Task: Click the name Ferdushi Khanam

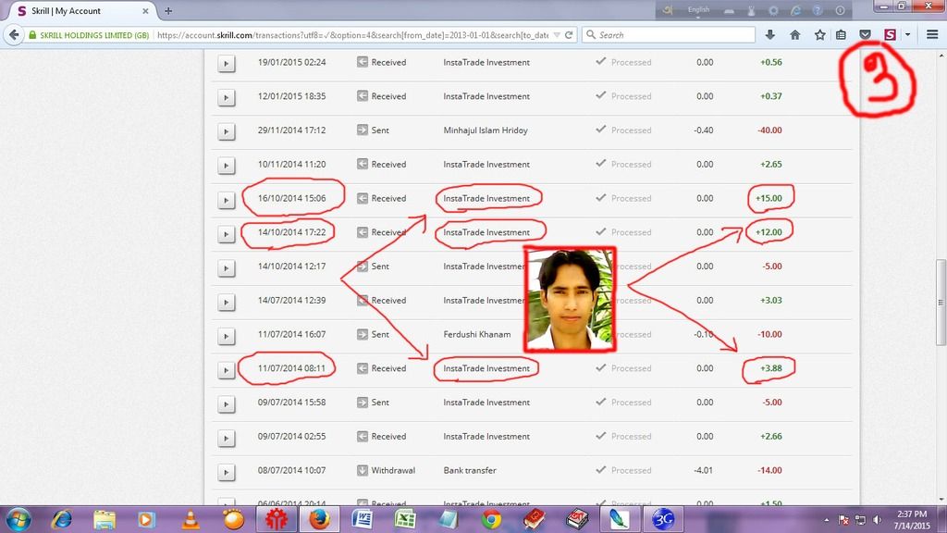Action: pyautogui.click(x=477, y=334)
